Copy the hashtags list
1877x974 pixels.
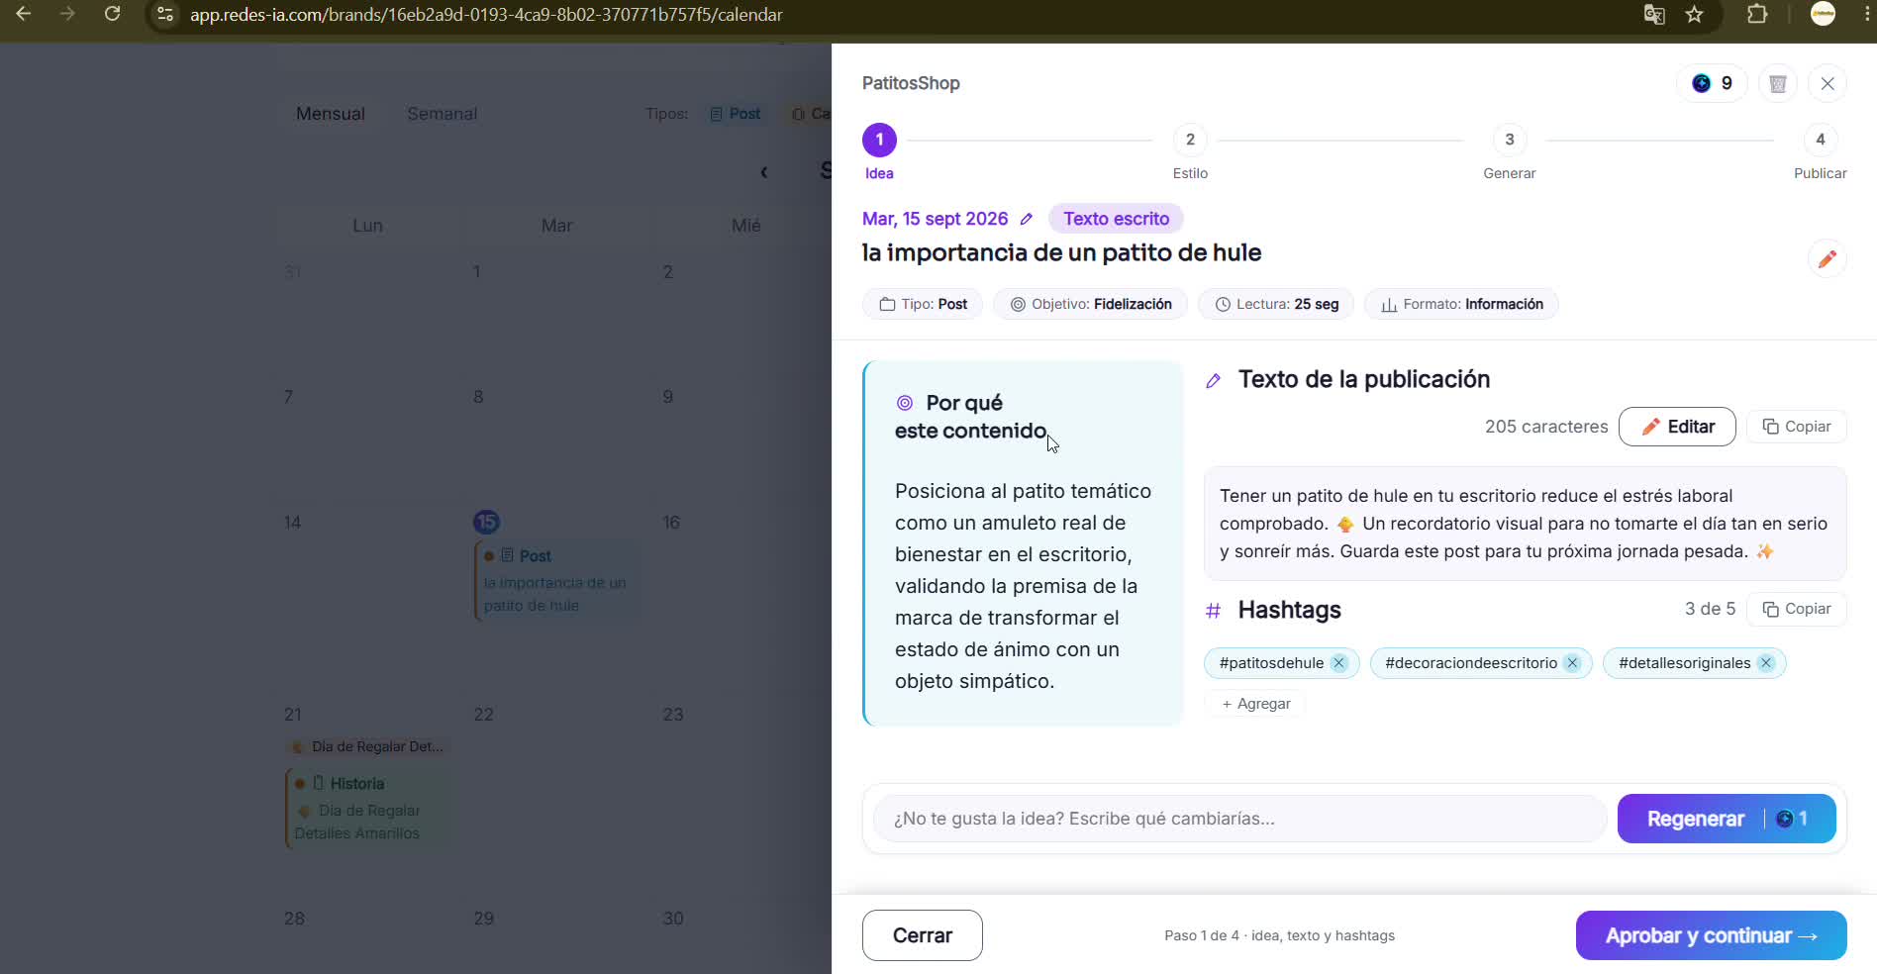click(1797, 609)
